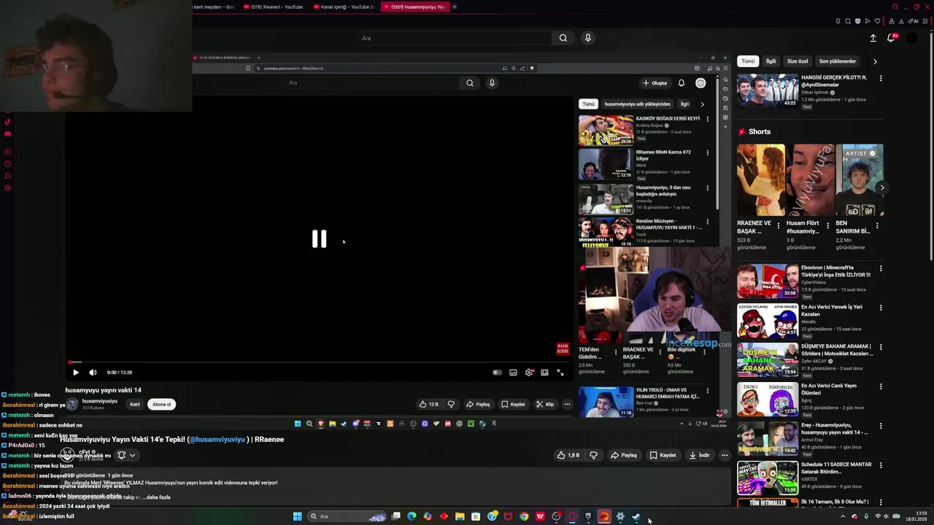Toggle mute with the embedded player's speaker icon

pyautogui.click(x=93, y=373)
